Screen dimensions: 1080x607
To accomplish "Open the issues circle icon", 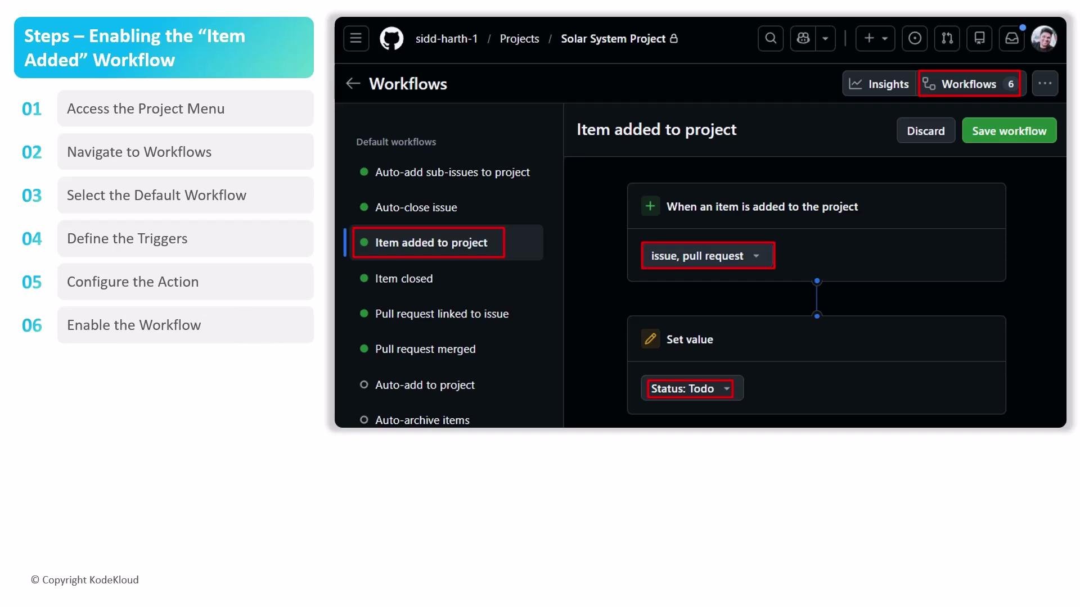I will click(915, 39).
